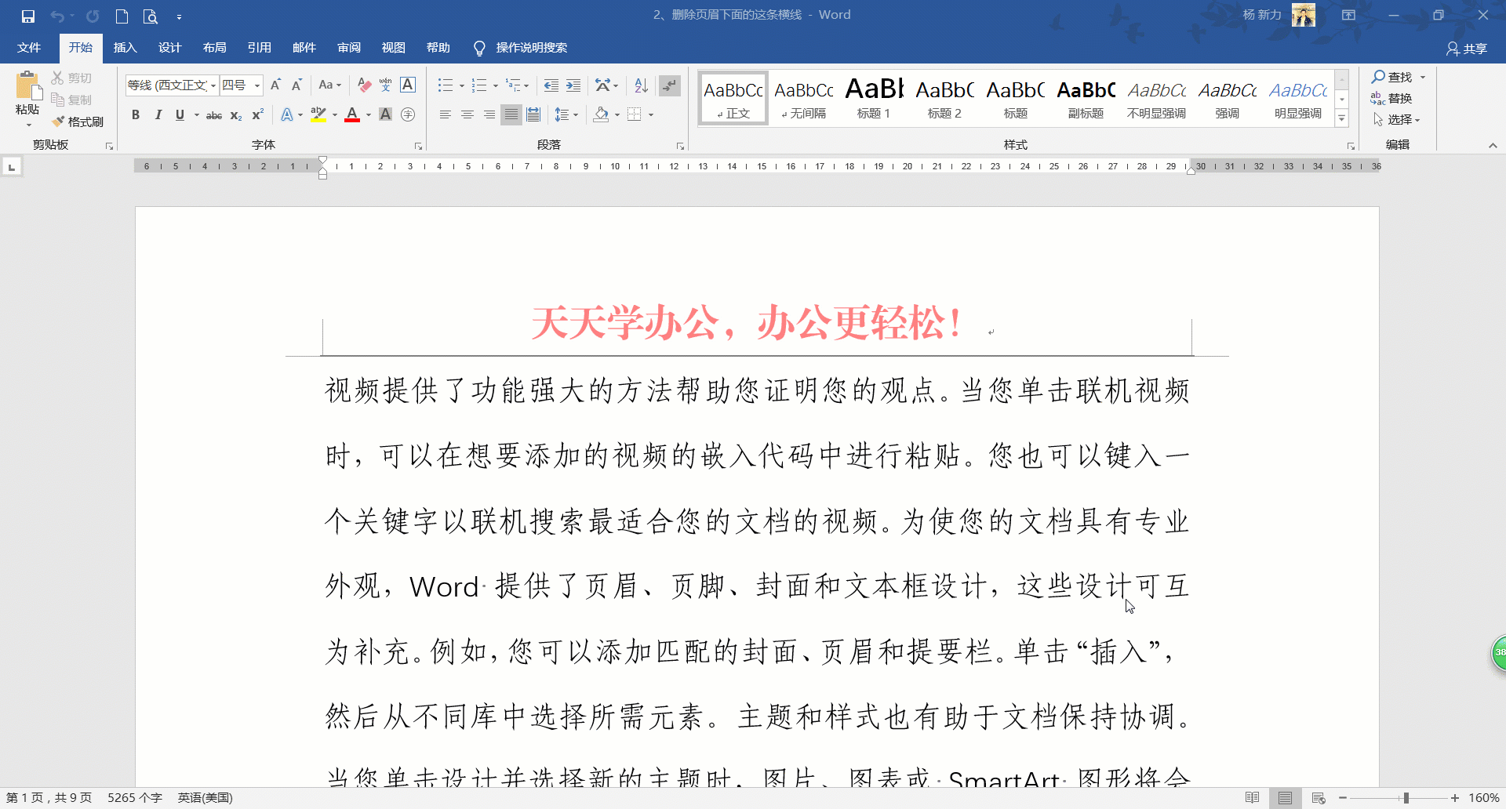
Task: Apply the 无间隔 no spacing style
Action: pyautogui.click(x=803, y=98)
